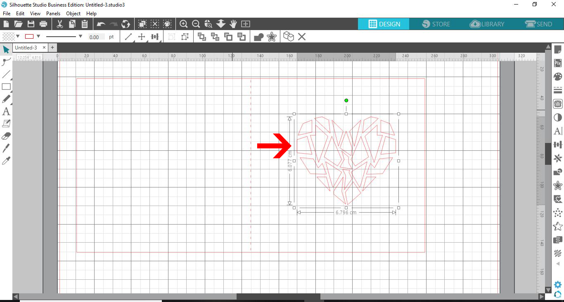Undo the last action
Screen dimensions: 564x302
pos(101,24)
